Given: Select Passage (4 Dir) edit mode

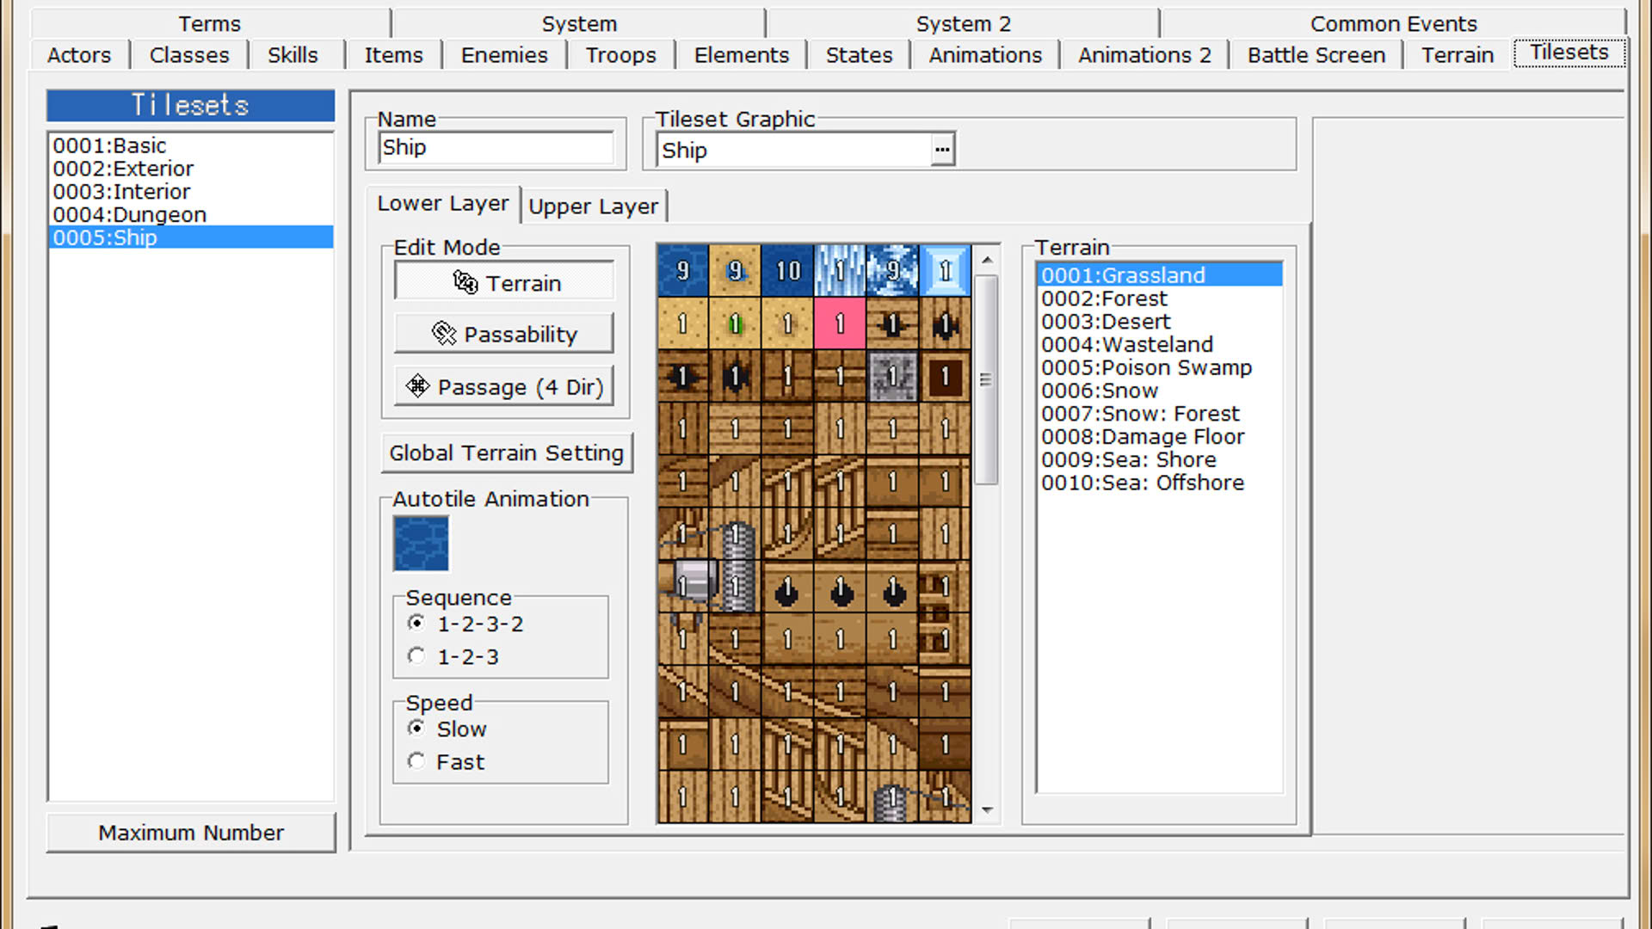Looking at the screenshot, I should [x=504, y=387].
